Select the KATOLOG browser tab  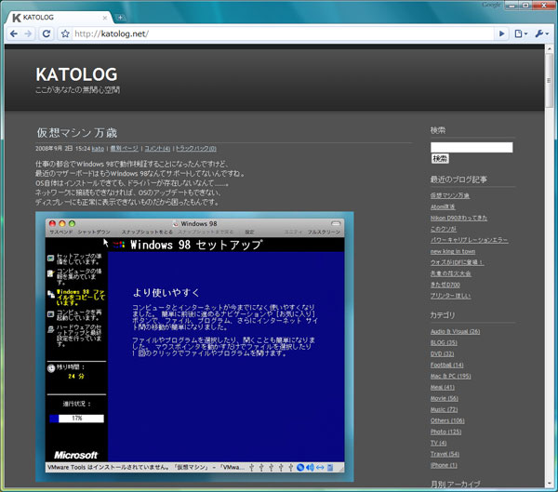click(x=59, y=18)
